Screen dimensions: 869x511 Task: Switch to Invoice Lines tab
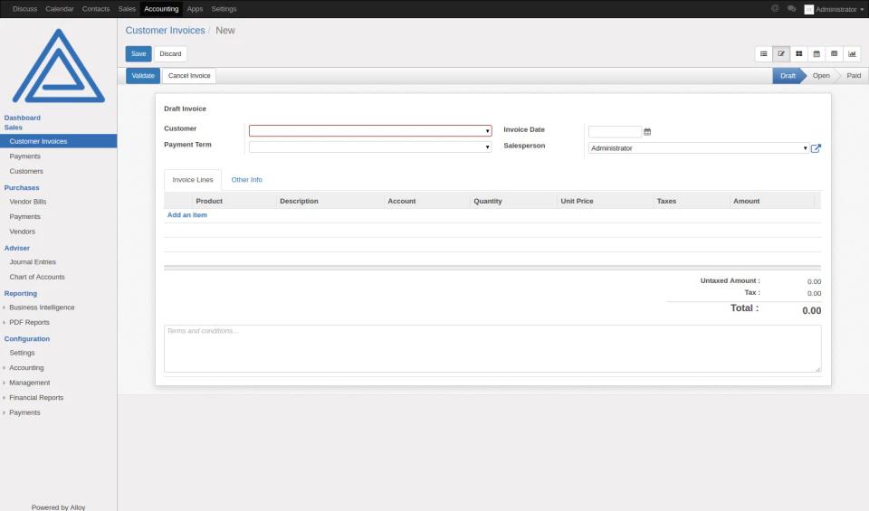pos(193,180)
